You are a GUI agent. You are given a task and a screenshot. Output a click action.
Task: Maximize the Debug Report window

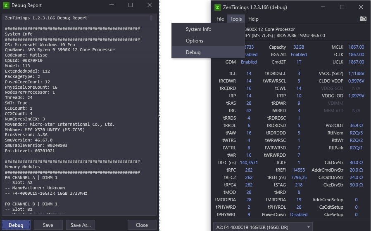[131, 5]
